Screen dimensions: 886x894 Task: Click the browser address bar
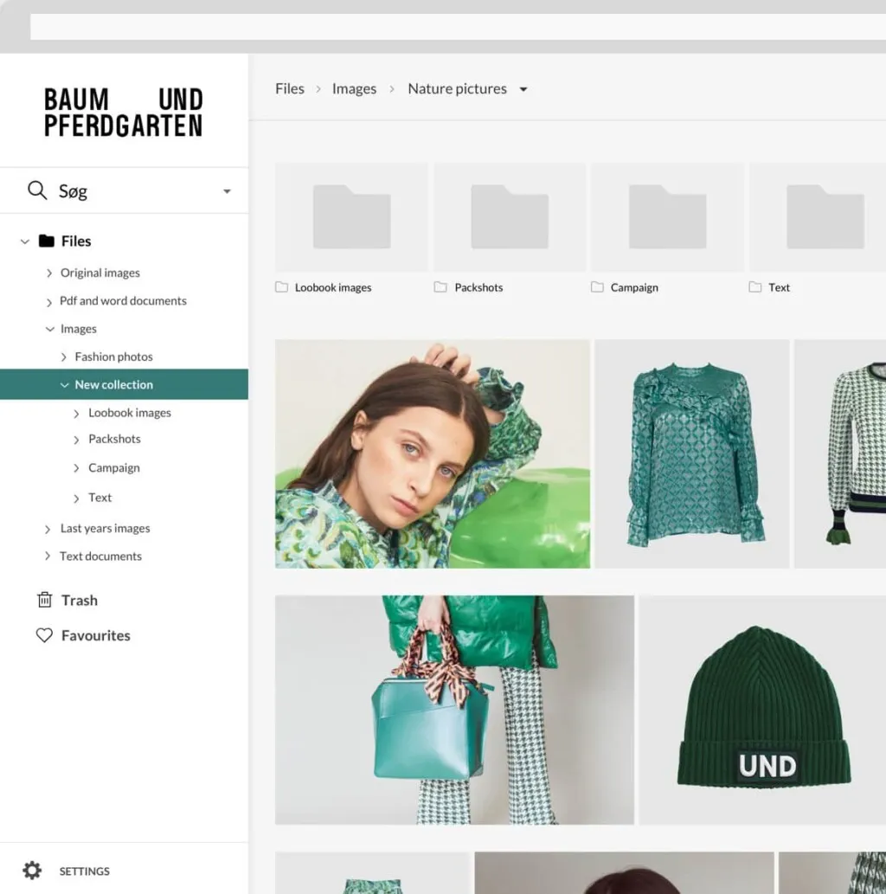coord(458,27)
